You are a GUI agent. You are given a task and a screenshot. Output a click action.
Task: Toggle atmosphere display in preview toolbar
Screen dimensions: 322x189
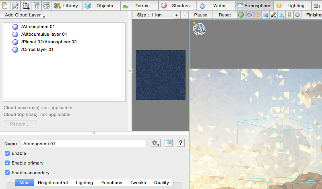249,15
